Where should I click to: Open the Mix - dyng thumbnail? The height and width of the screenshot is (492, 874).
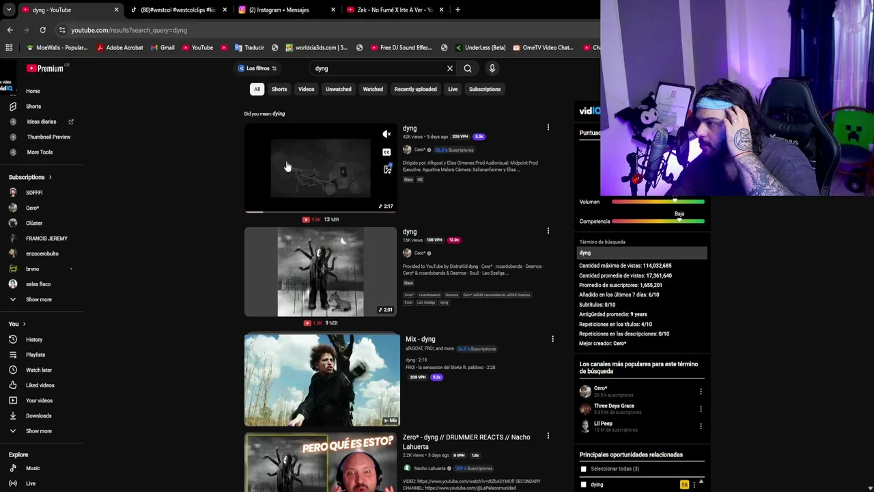(x=322, y=380)
